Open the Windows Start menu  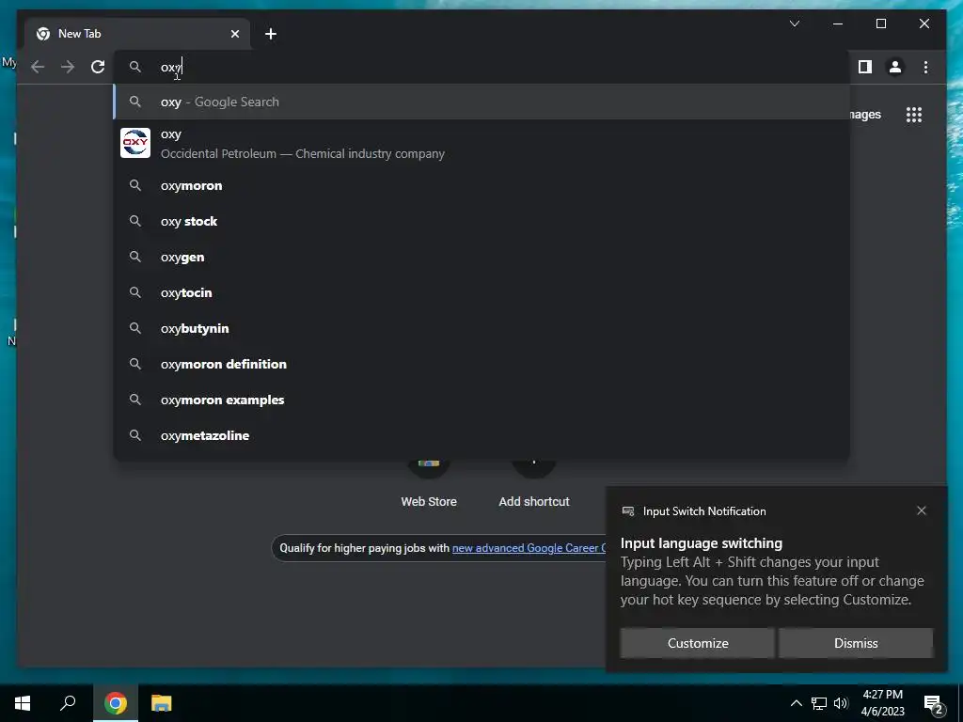click(23, 703)
